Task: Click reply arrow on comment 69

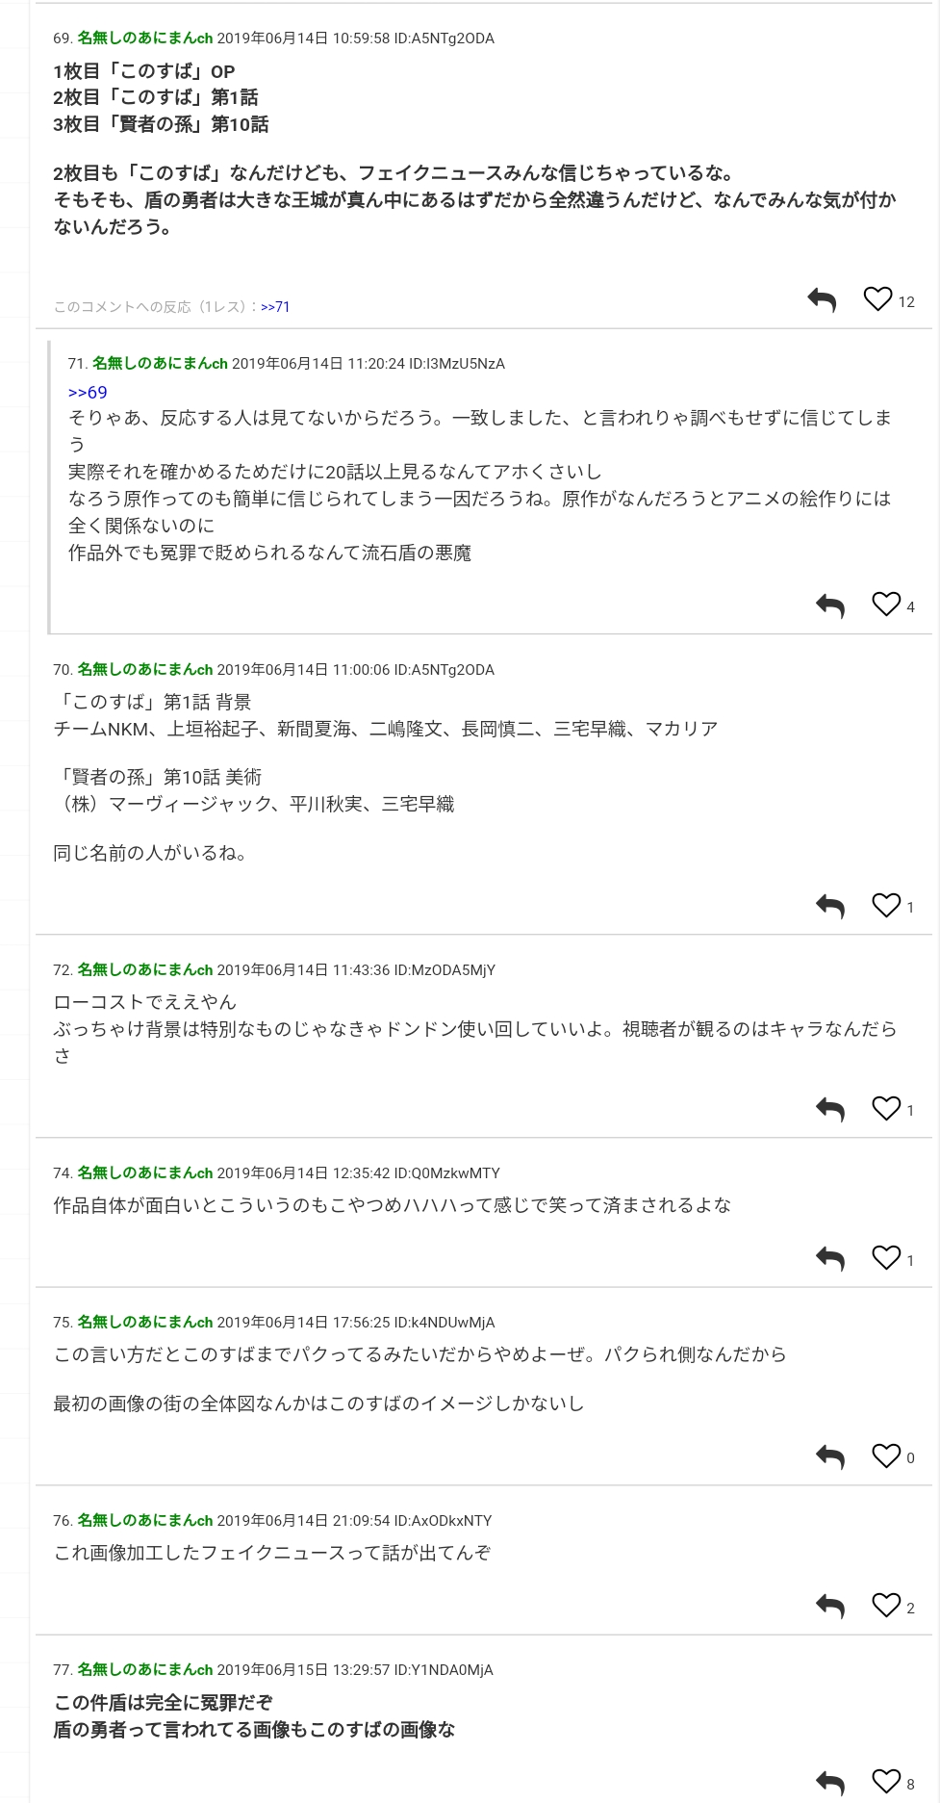Action: 822,300
